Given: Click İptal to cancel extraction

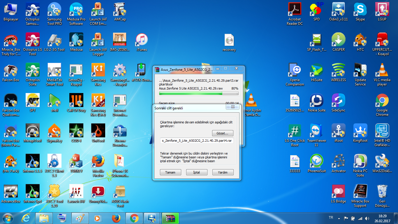Looking at the screenshot, I should pyautogui.click(x=197, y=172).
